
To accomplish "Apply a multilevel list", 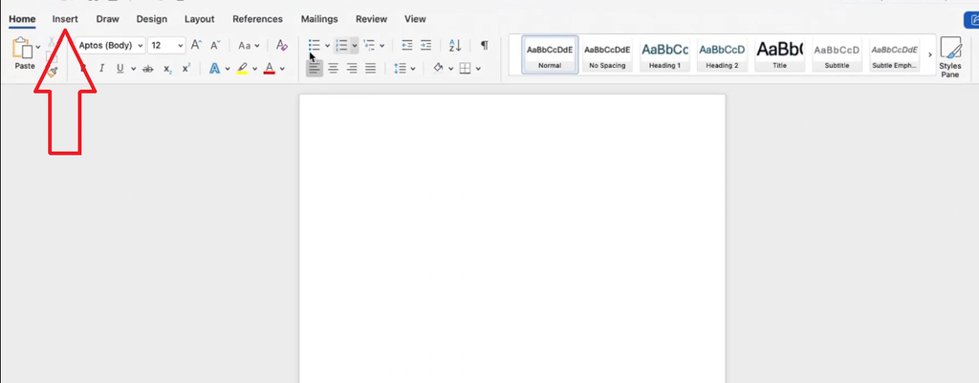I will (x=369, y=45).
